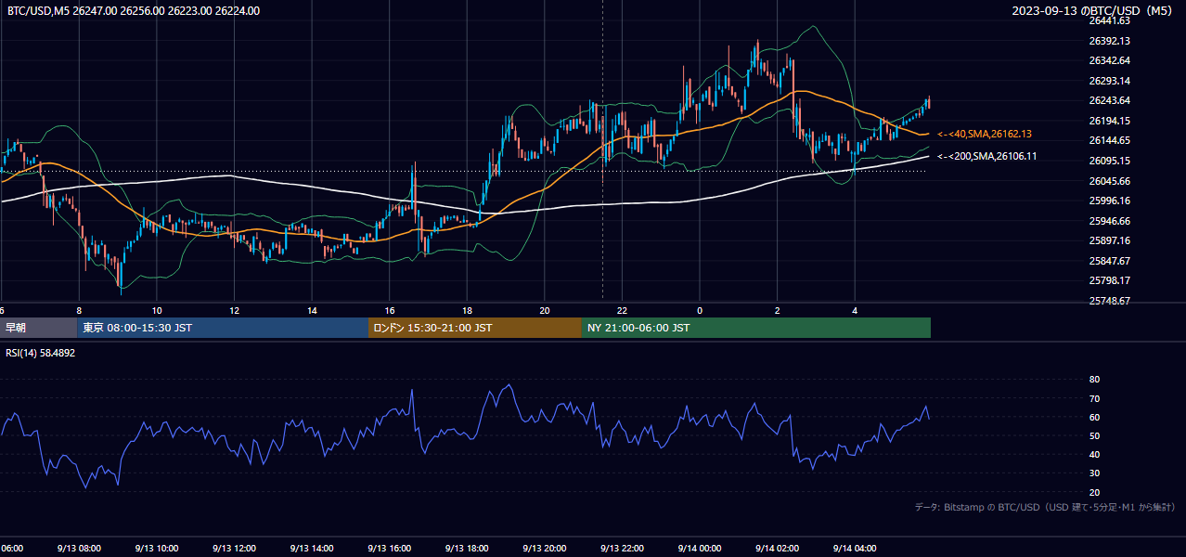The width and height of the screenshot is (1186, 557).
Task: Click the RSI axis value 70
Action: click(x=1094, y=398)
